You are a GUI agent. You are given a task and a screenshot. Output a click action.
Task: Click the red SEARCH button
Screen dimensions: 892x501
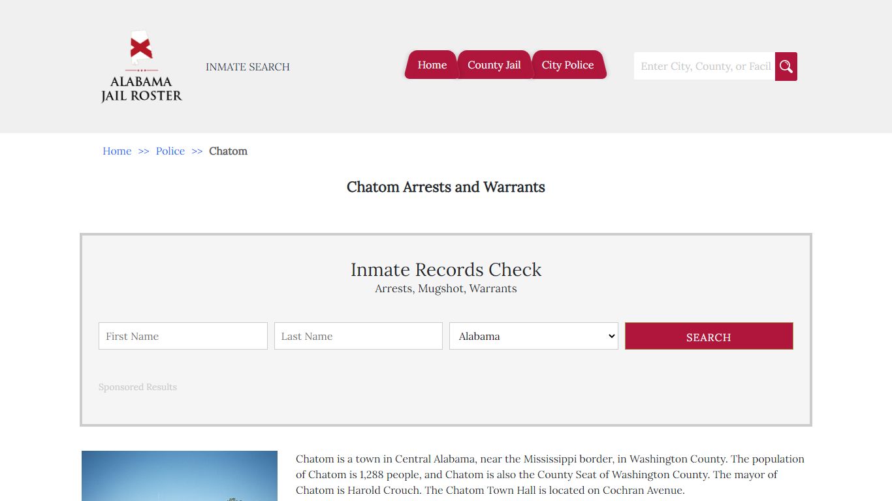click(x=709, y=336)
